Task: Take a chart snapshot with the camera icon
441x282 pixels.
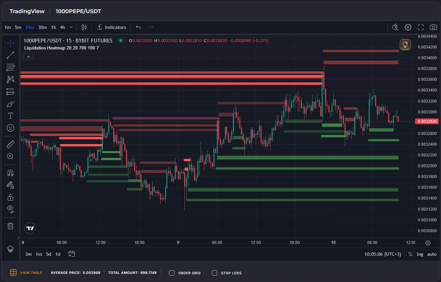Action: pos(433,27)
